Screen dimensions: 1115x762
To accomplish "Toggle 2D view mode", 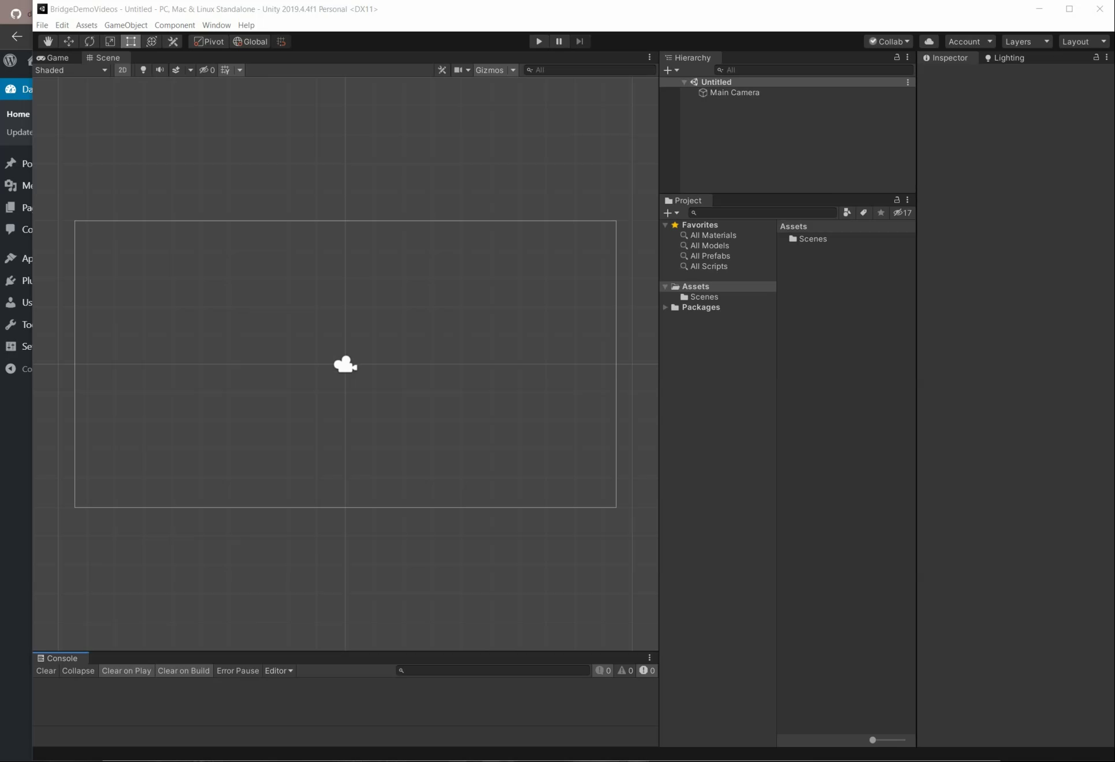I will tap(122, 70).
